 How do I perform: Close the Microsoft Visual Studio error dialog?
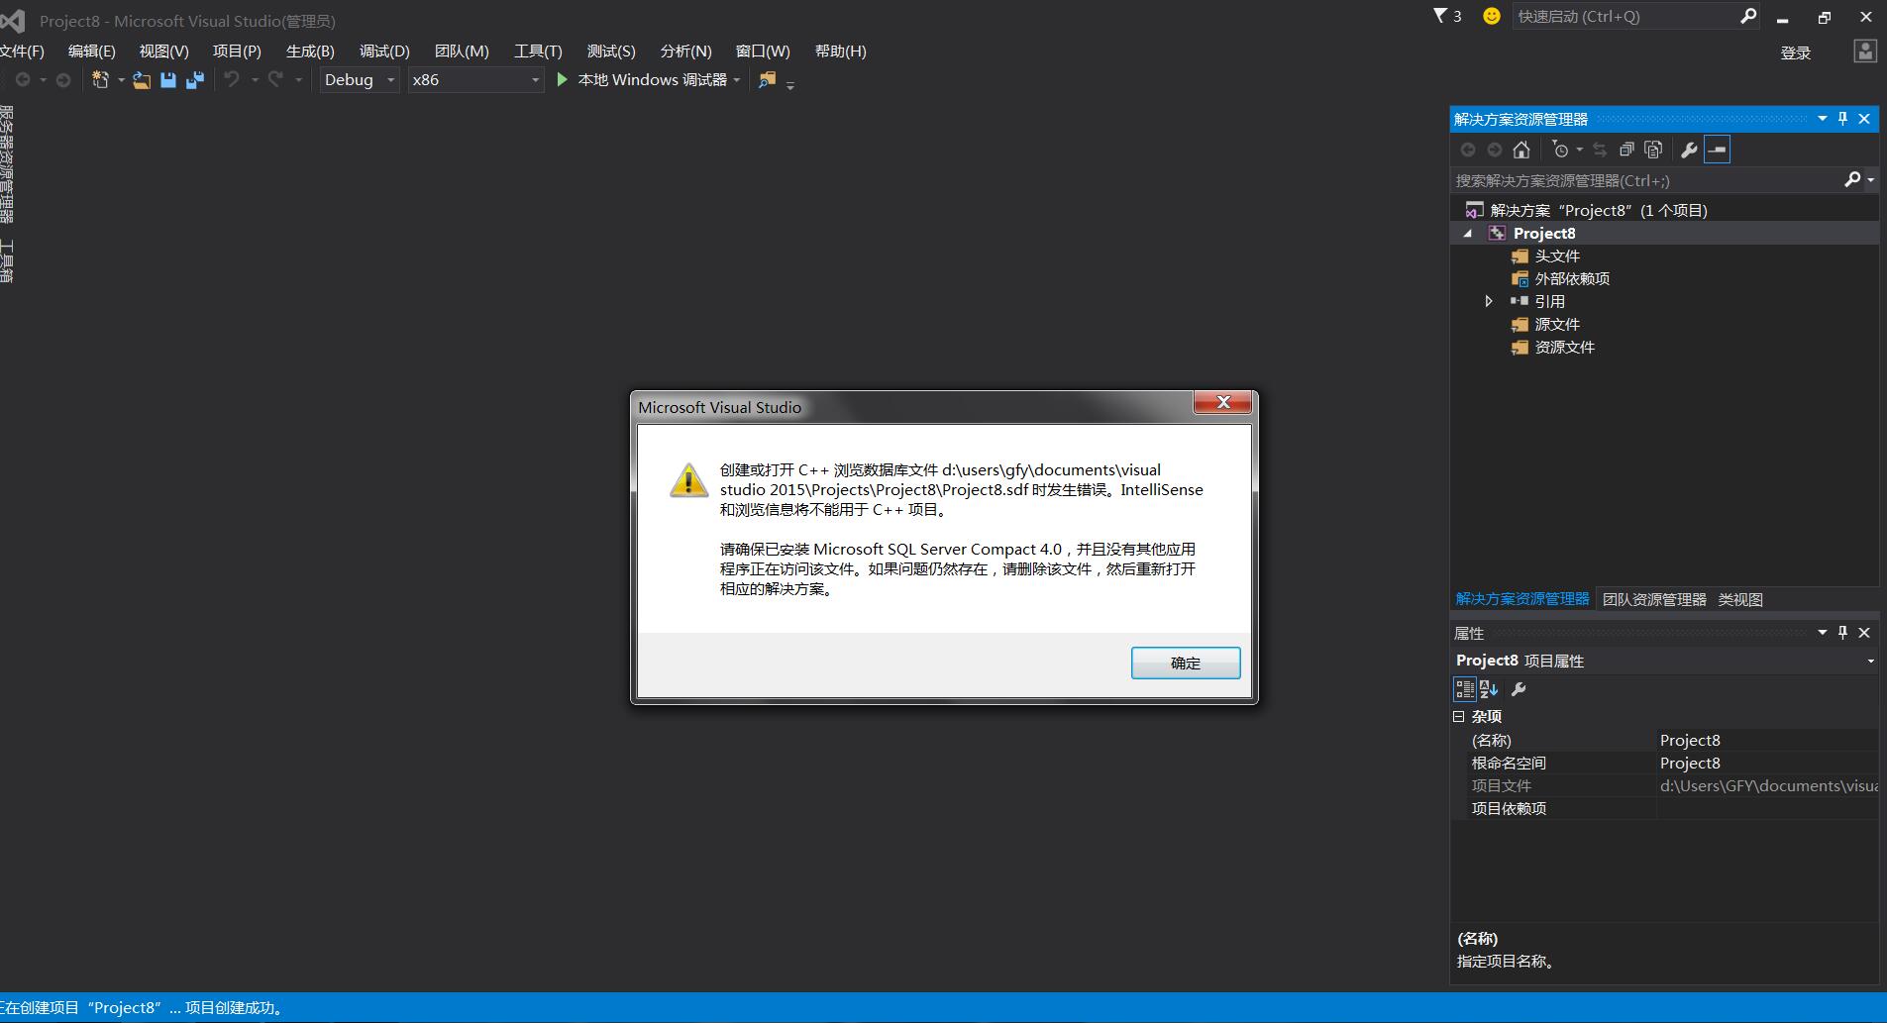tap(1223, 402)
